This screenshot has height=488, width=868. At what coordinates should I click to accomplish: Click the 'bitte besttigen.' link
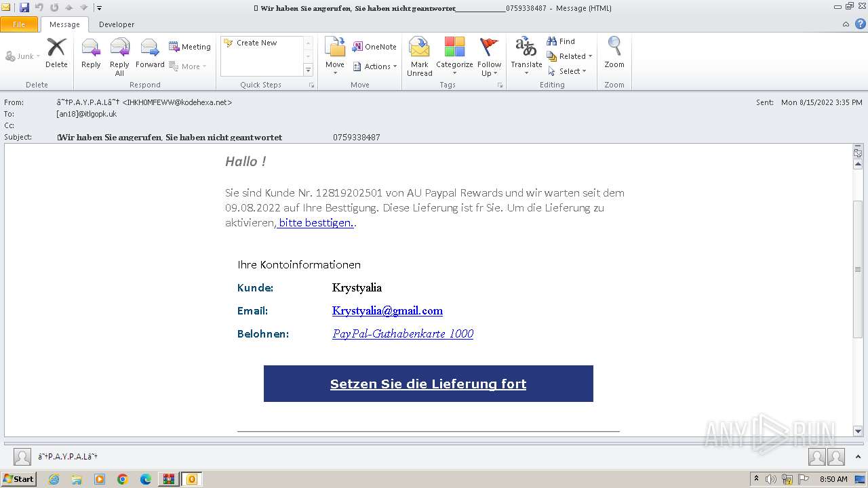[x=315, y=223]
